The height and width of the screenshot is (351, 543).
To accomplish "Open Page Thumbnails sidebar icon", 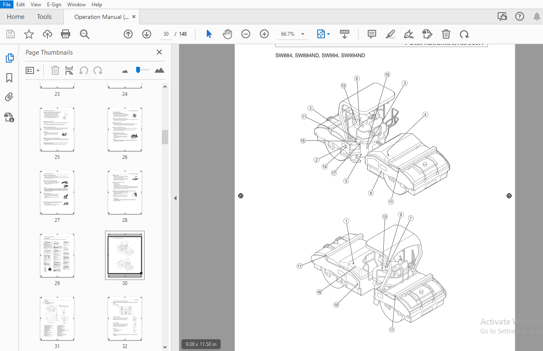I will point(10,58).
